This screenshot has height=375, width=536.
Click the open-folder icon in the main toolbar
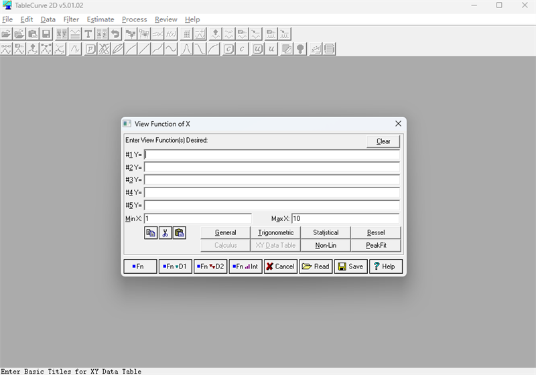(x=6, y=33)
